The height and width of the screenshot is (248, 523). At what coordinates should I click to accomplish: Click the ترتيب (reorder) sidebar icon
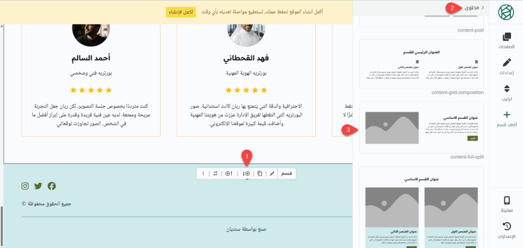506,93
